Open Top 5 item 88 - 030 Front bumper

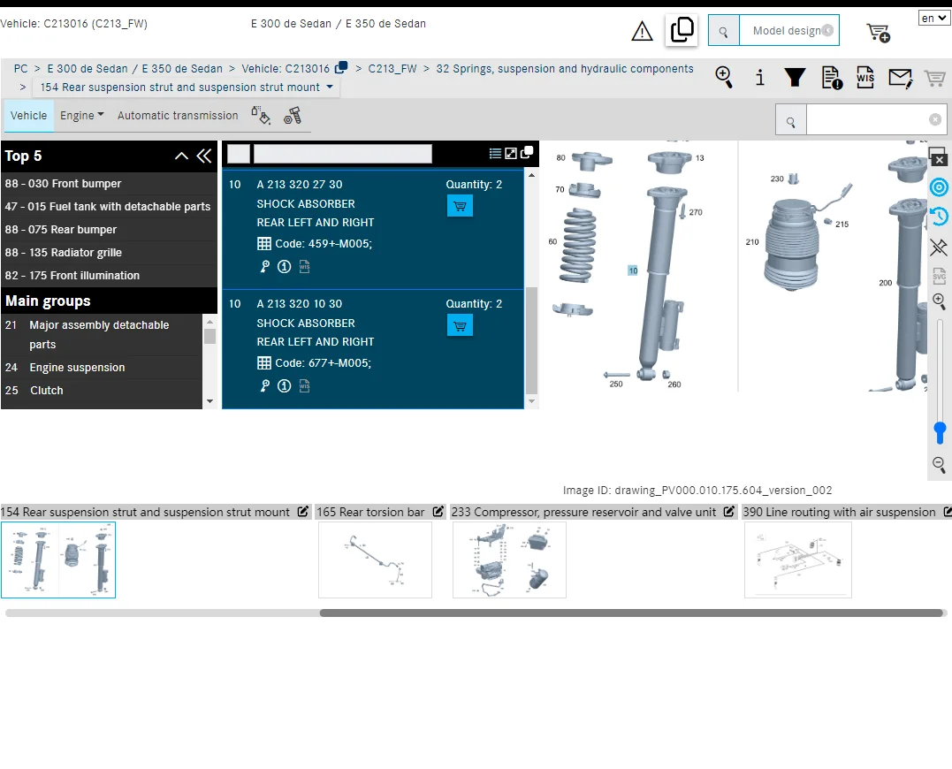tap(110, 184)
